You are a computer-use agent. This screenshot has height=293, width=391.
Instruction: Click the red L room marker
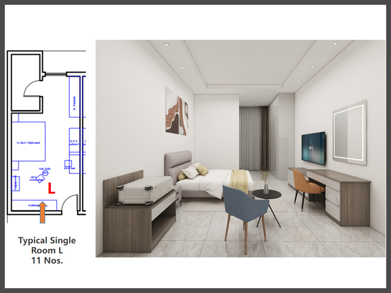pyautogui.click(x=51, y=189)
